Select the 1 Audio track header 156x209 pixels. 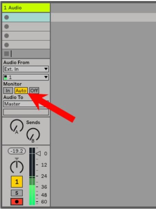[26, 8]
